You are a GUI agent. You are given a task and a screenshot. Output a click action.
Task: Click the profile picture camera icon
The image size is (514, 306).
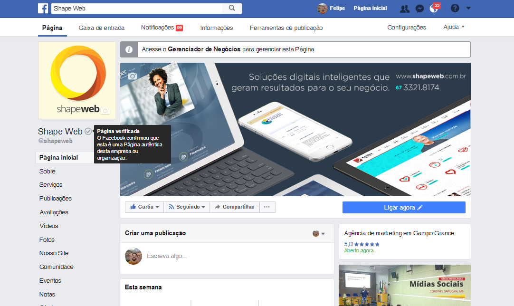(x=105, y=111)
